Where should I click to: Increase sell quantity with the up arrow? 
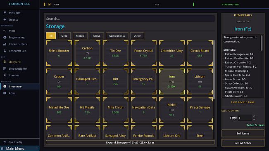click(254, 116)
